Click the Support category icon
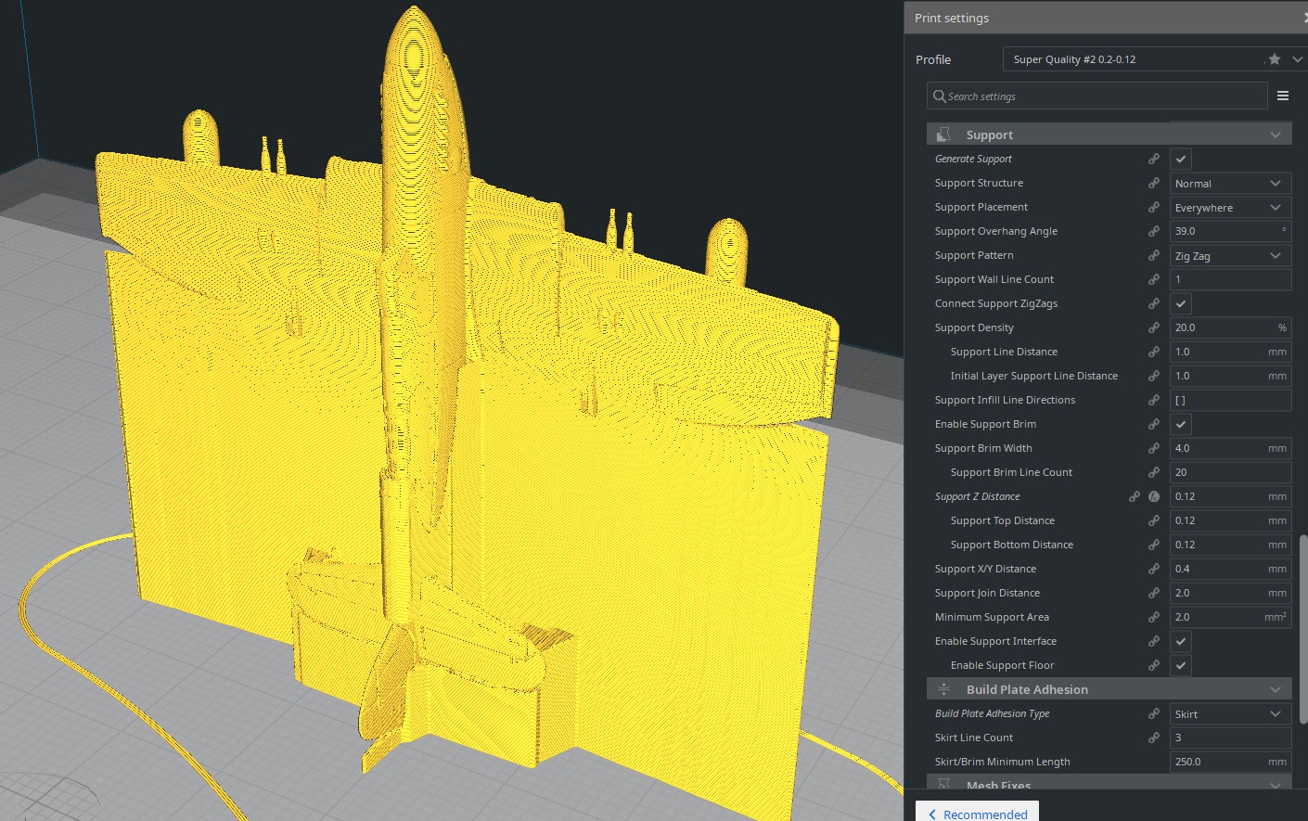This screenshot has height=821, width=1308. 943,134
